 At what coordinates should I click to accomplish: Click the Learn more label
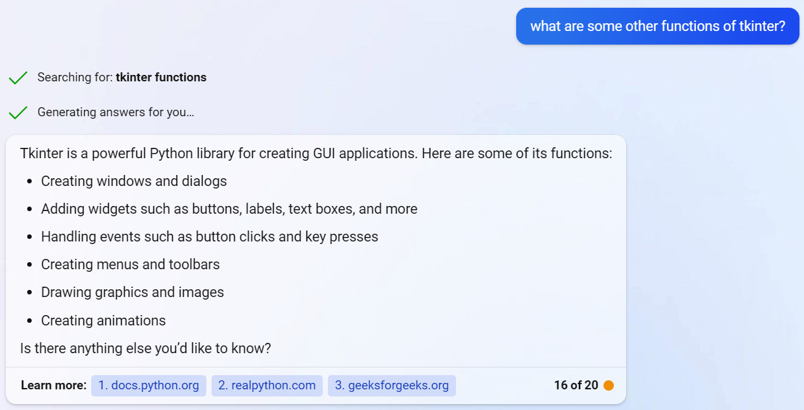pos(53,385)
